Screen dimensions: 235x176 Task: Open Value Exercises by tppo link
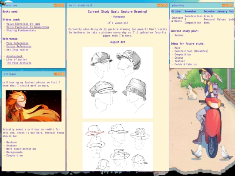pos(23,24)
